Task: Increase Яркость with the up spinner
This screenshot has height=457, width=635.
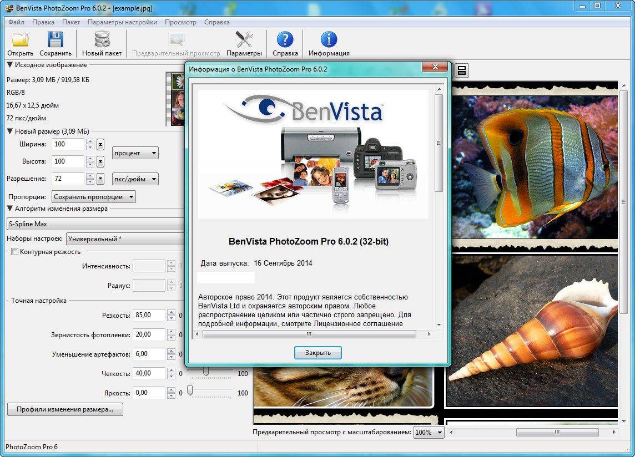Action: pos(172,390)
